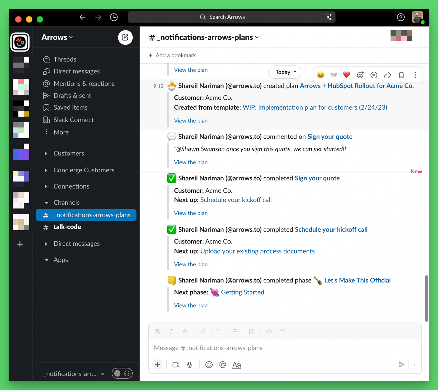Open Upload your existing process documents link
The image size is (438, 390).
[258, 251]
